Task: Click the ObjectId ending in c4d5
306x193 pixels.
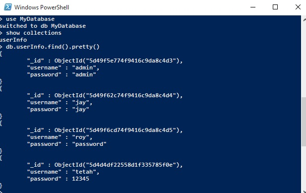Action: pyautogui.click(x=118, y=130)
